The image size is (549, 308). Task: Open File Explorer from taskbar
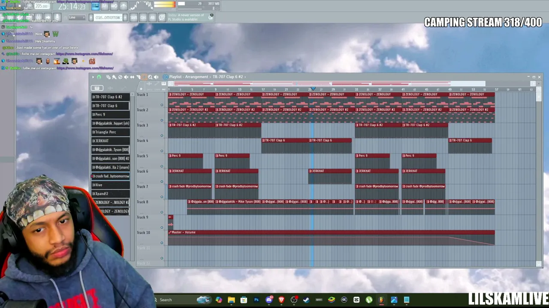pos(231,300)
